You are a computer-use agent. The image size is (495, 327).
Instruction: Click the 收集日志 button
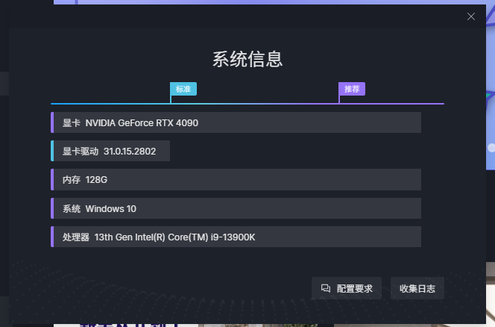click(417, 288)
